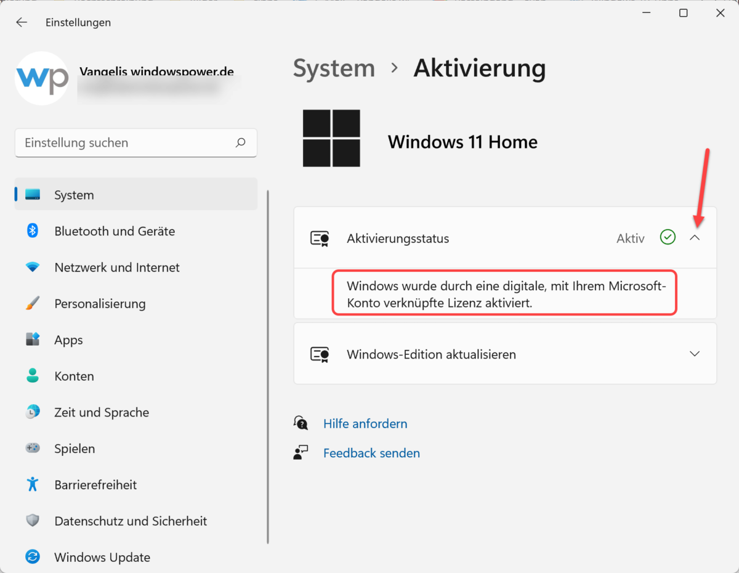This screenshot has width=739, height=573.
Task: Select the System sidebar icon
Action: [33, 194]
